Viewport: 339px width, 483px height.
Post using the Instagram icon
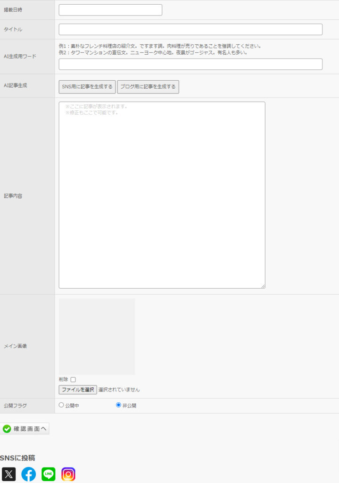(x=68, y=474)
